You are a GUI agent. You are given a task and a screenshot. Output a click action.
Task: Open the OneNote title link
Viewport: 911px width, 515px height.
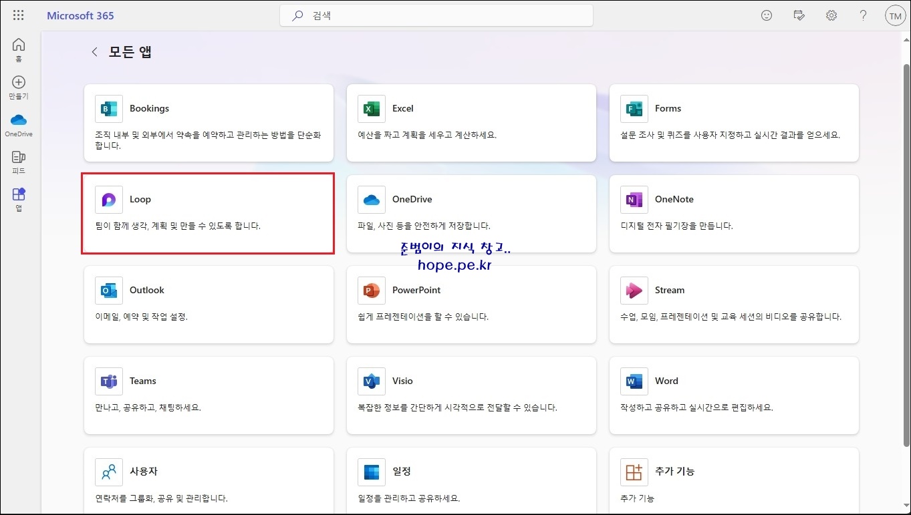point(674,199)
